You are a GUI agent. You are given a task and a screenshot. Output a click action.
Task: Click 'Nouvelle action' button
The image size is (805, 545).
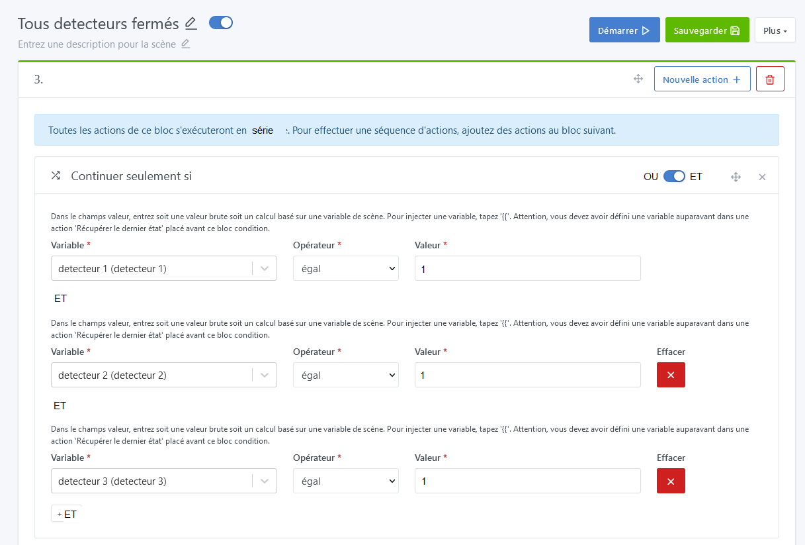click(702, 79)
